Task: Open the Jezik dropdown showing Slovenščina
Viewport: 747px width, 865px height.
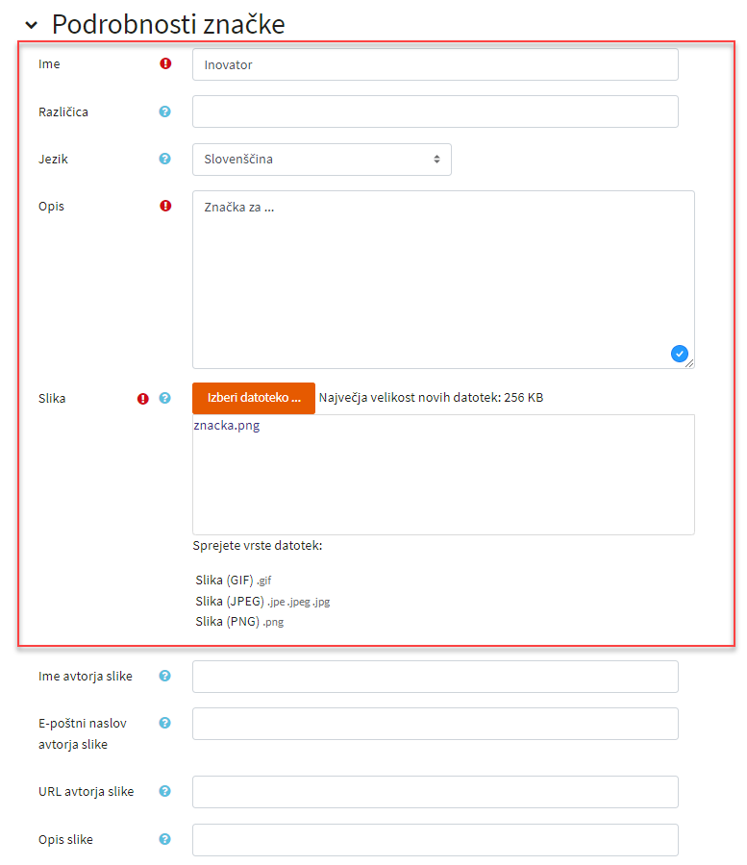Action: [322, 160]
